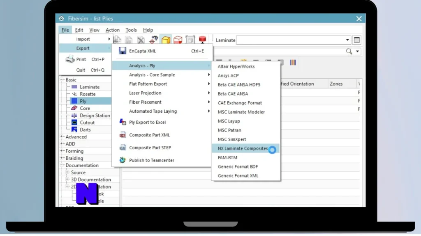The image size is (421, 236).
Task: Click the Laminate tree node icon
Action: (x=74, y=87)
